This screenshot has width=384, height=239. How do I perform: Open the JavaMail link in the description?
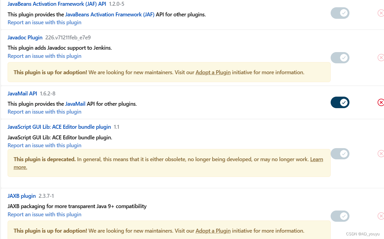coord(75,104)
